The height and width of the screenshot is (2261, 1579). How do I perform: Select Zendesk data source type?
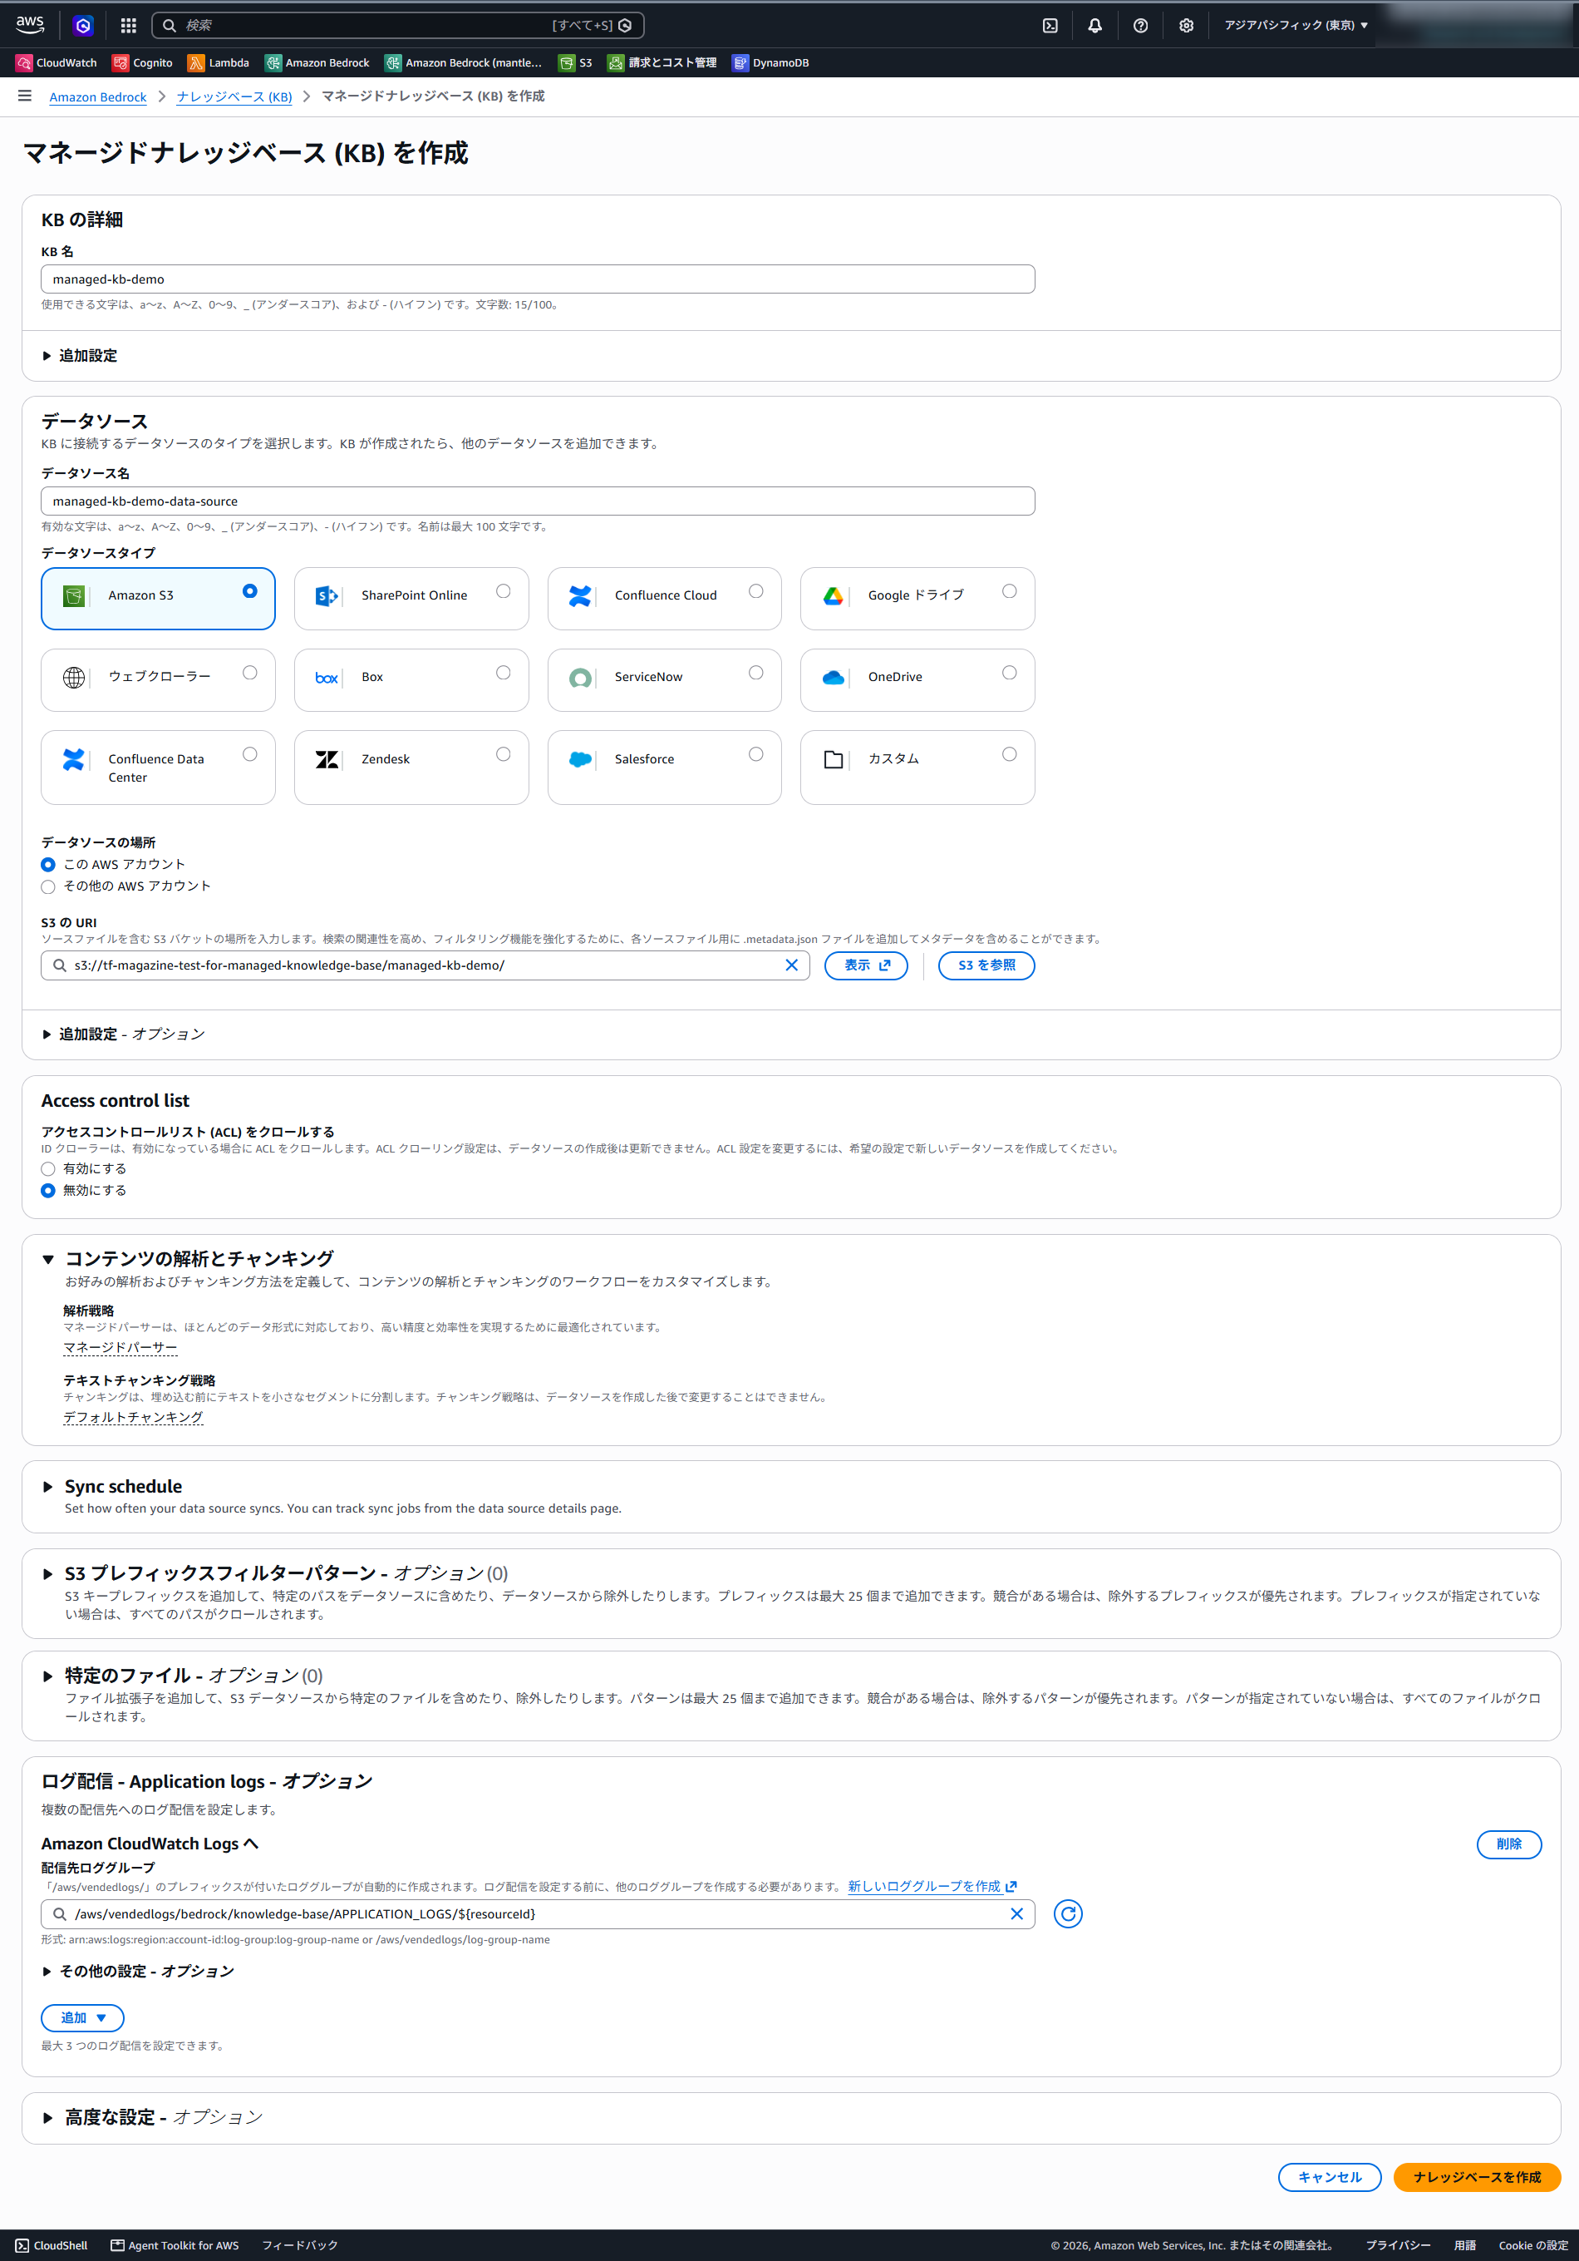click(411, 768)
